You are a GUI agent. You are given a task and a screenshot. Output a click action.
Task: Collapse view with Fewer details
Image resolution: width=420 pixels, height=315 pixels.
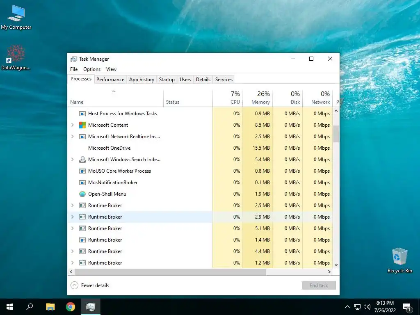tap(90, 285)
